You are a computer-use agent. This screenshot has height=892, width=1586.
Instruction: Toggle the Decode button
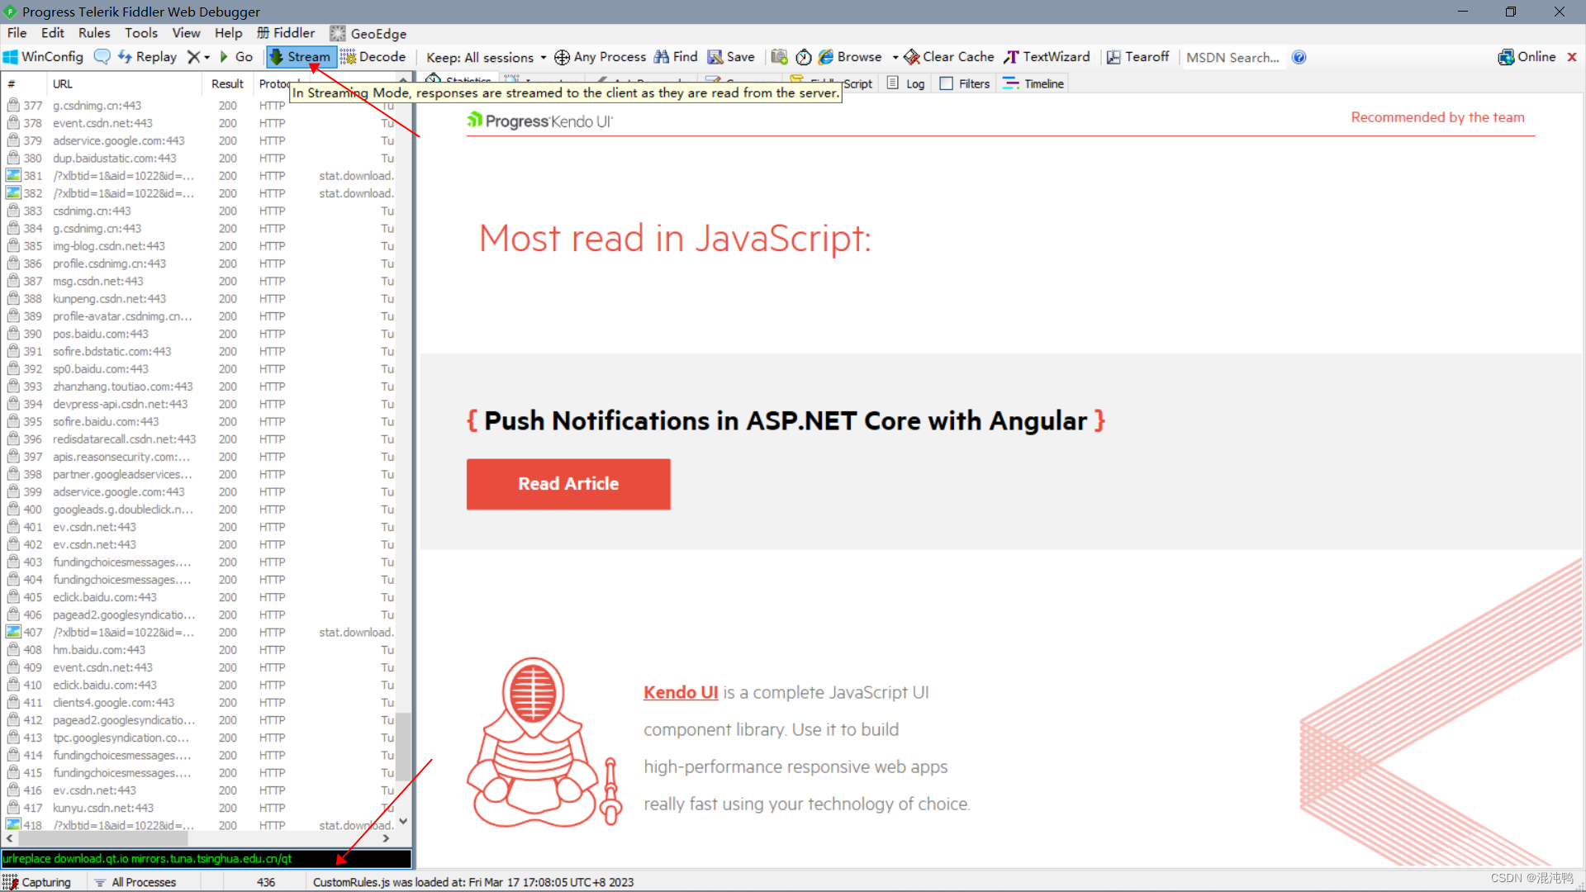coord(373,57)
